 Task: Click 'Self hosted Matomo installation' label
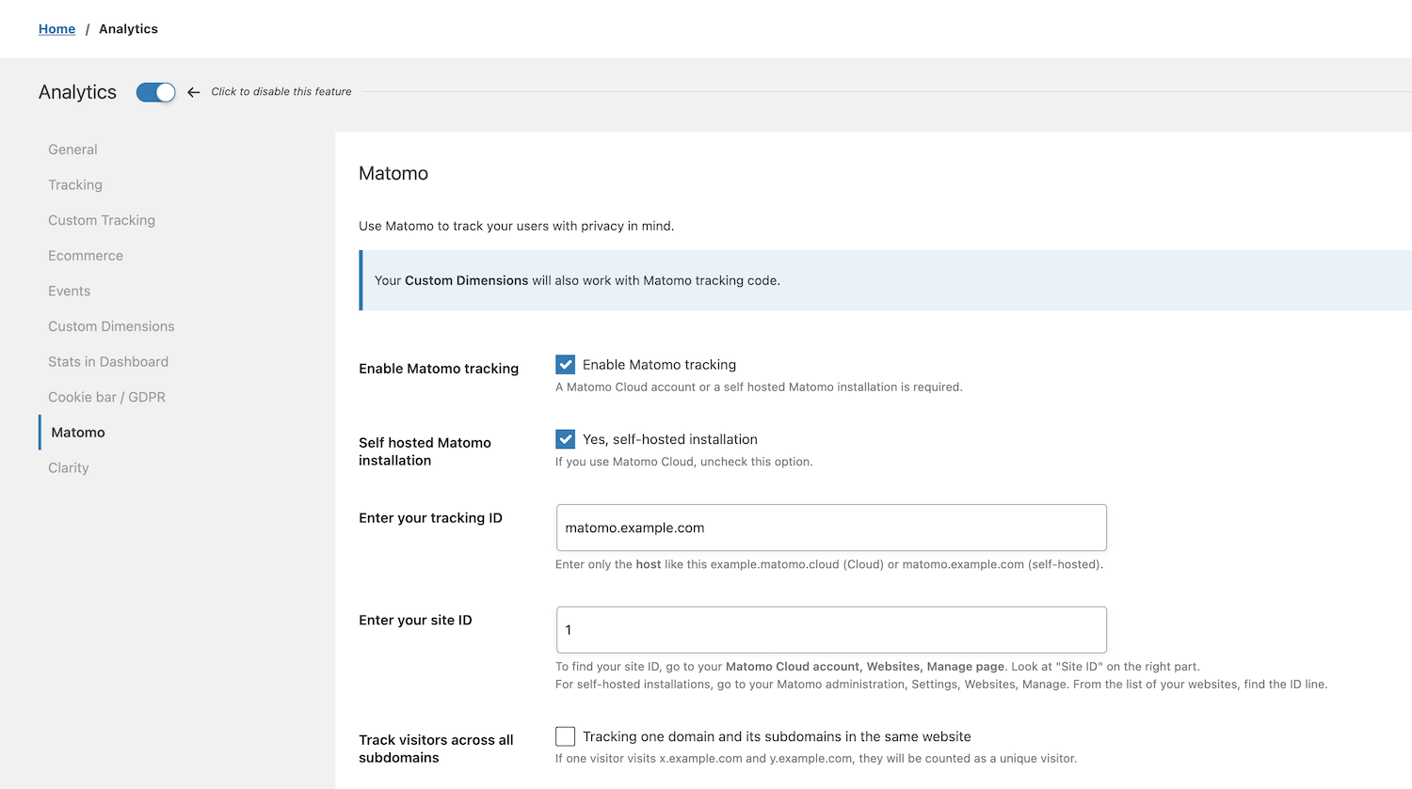(x=425, y=451)
